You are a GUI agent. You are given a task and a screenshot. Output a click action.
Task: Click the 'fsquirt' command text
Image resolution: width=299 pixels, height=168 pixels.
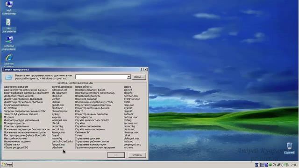(55, 135)
